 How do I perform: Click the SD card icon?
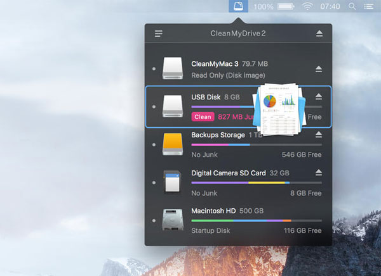(x=172, y=182)
